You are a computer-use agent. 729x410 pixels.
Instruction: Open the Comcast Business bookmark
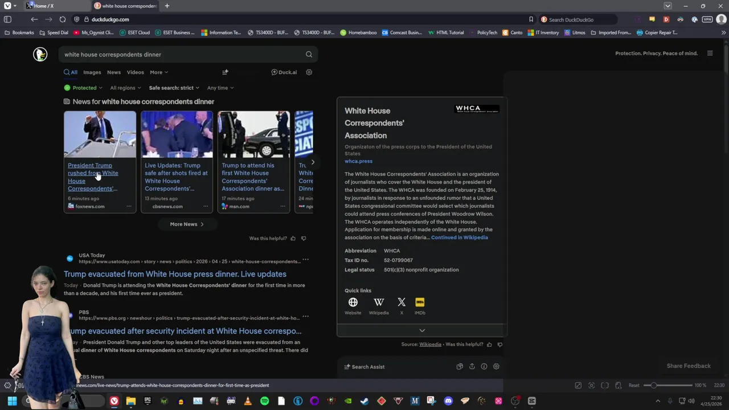point(402,32)
